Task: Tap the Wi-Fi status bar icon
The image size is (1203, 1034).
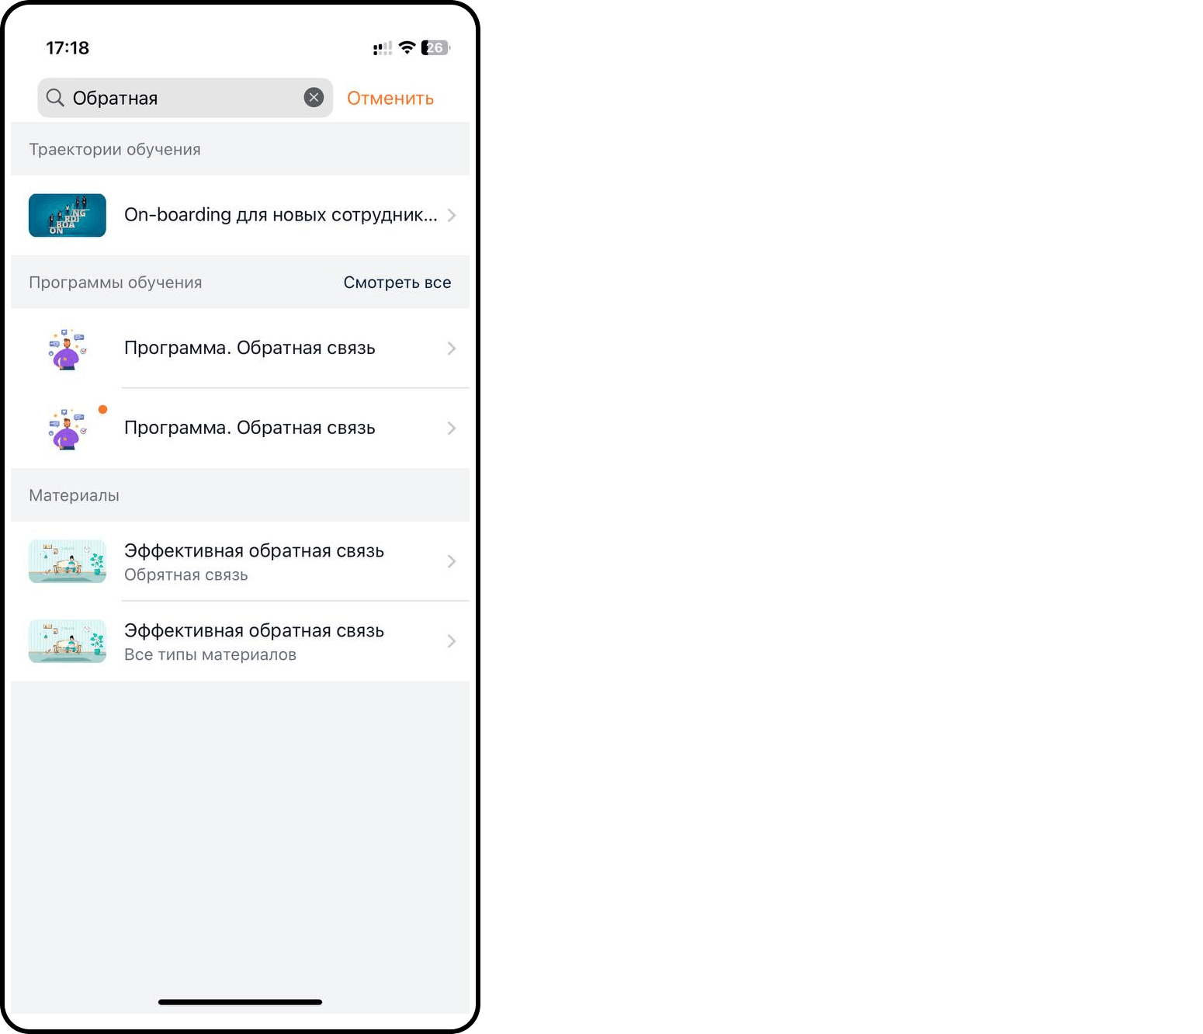Action: [x=407, y=47]
